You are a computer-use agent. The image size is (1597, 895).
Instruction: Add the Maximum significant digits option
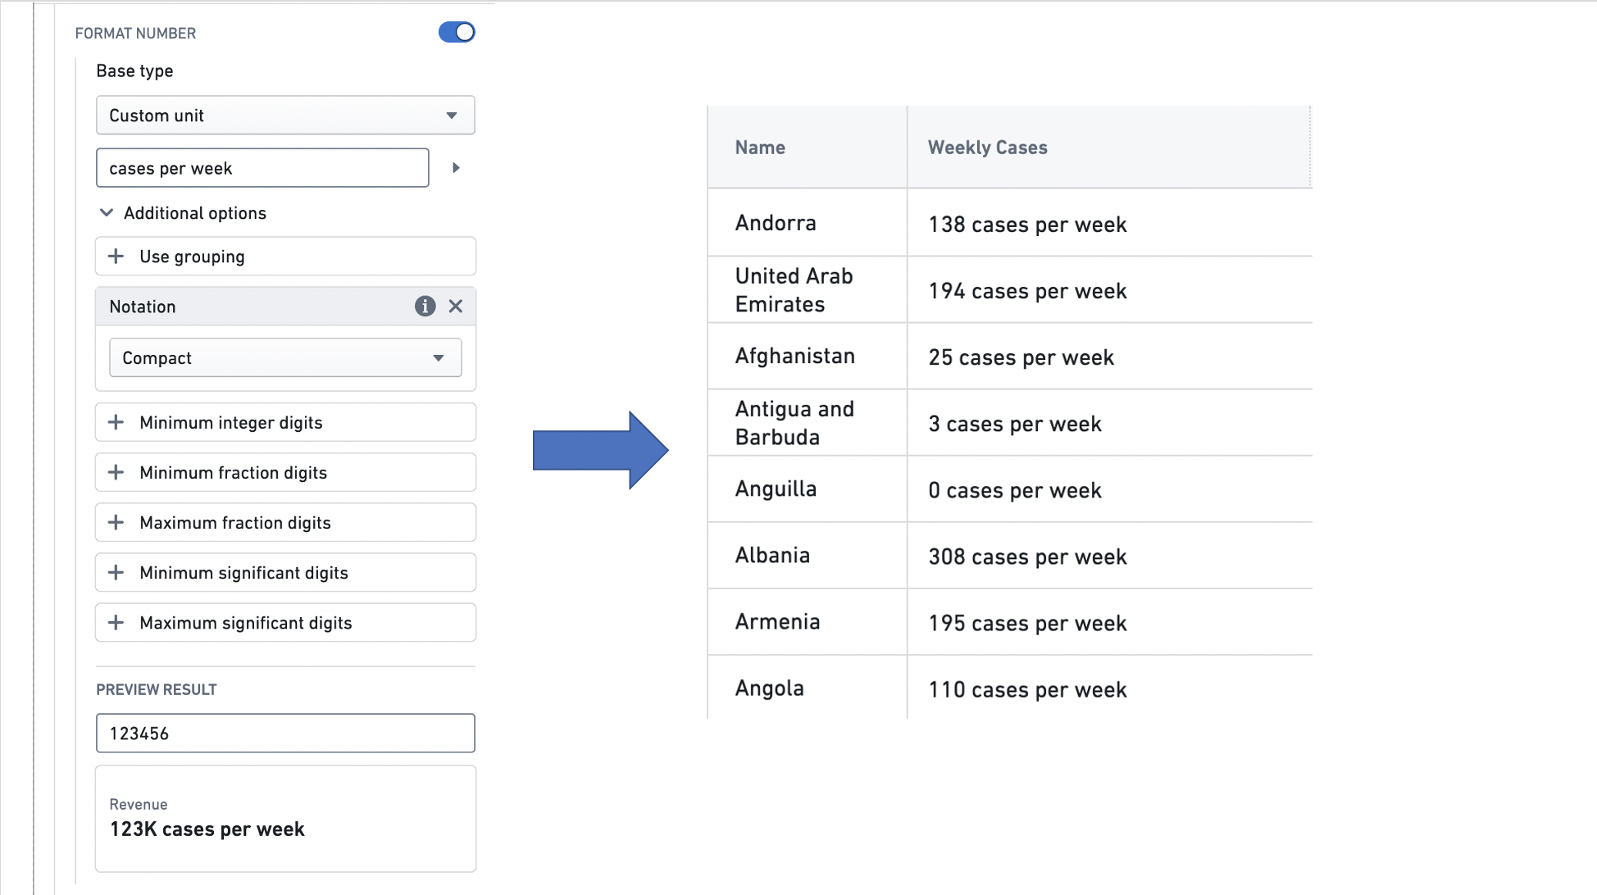click(285, 623)
